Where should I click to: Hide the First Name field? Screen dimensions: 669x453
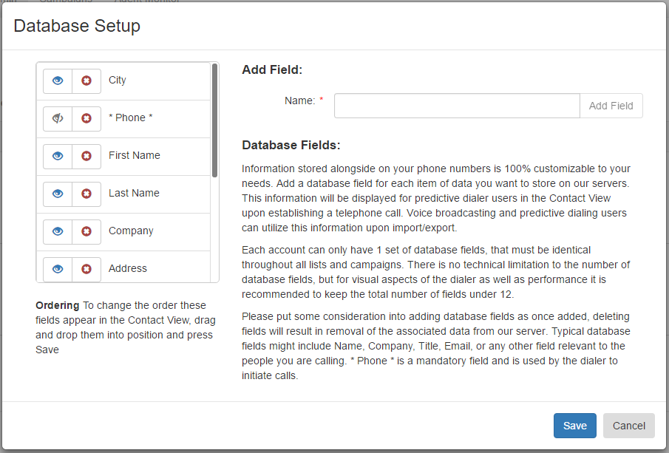pos(58,156)
